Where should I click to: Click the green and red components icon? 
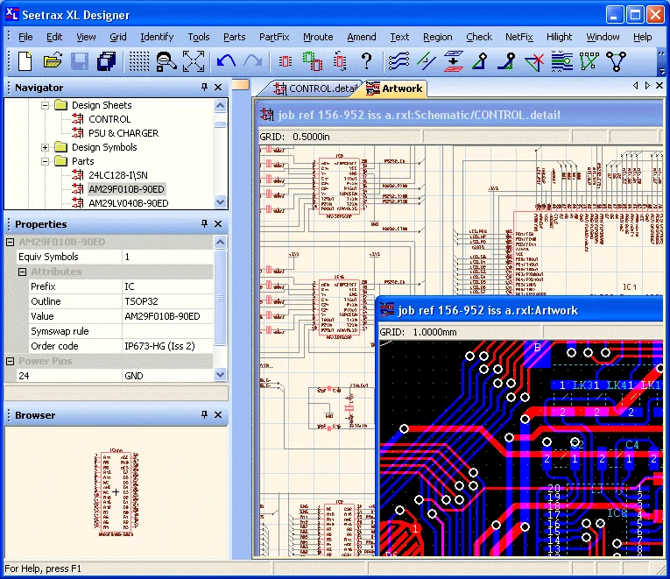pyautogui.click(x=313, y=61)
